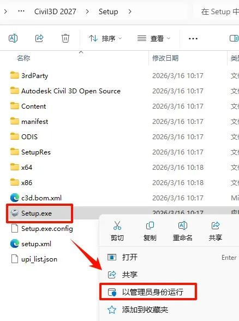Viewport: 239px width, 321px height.
Task: Open the 查看 view dropdown
Action: (154, 38)
